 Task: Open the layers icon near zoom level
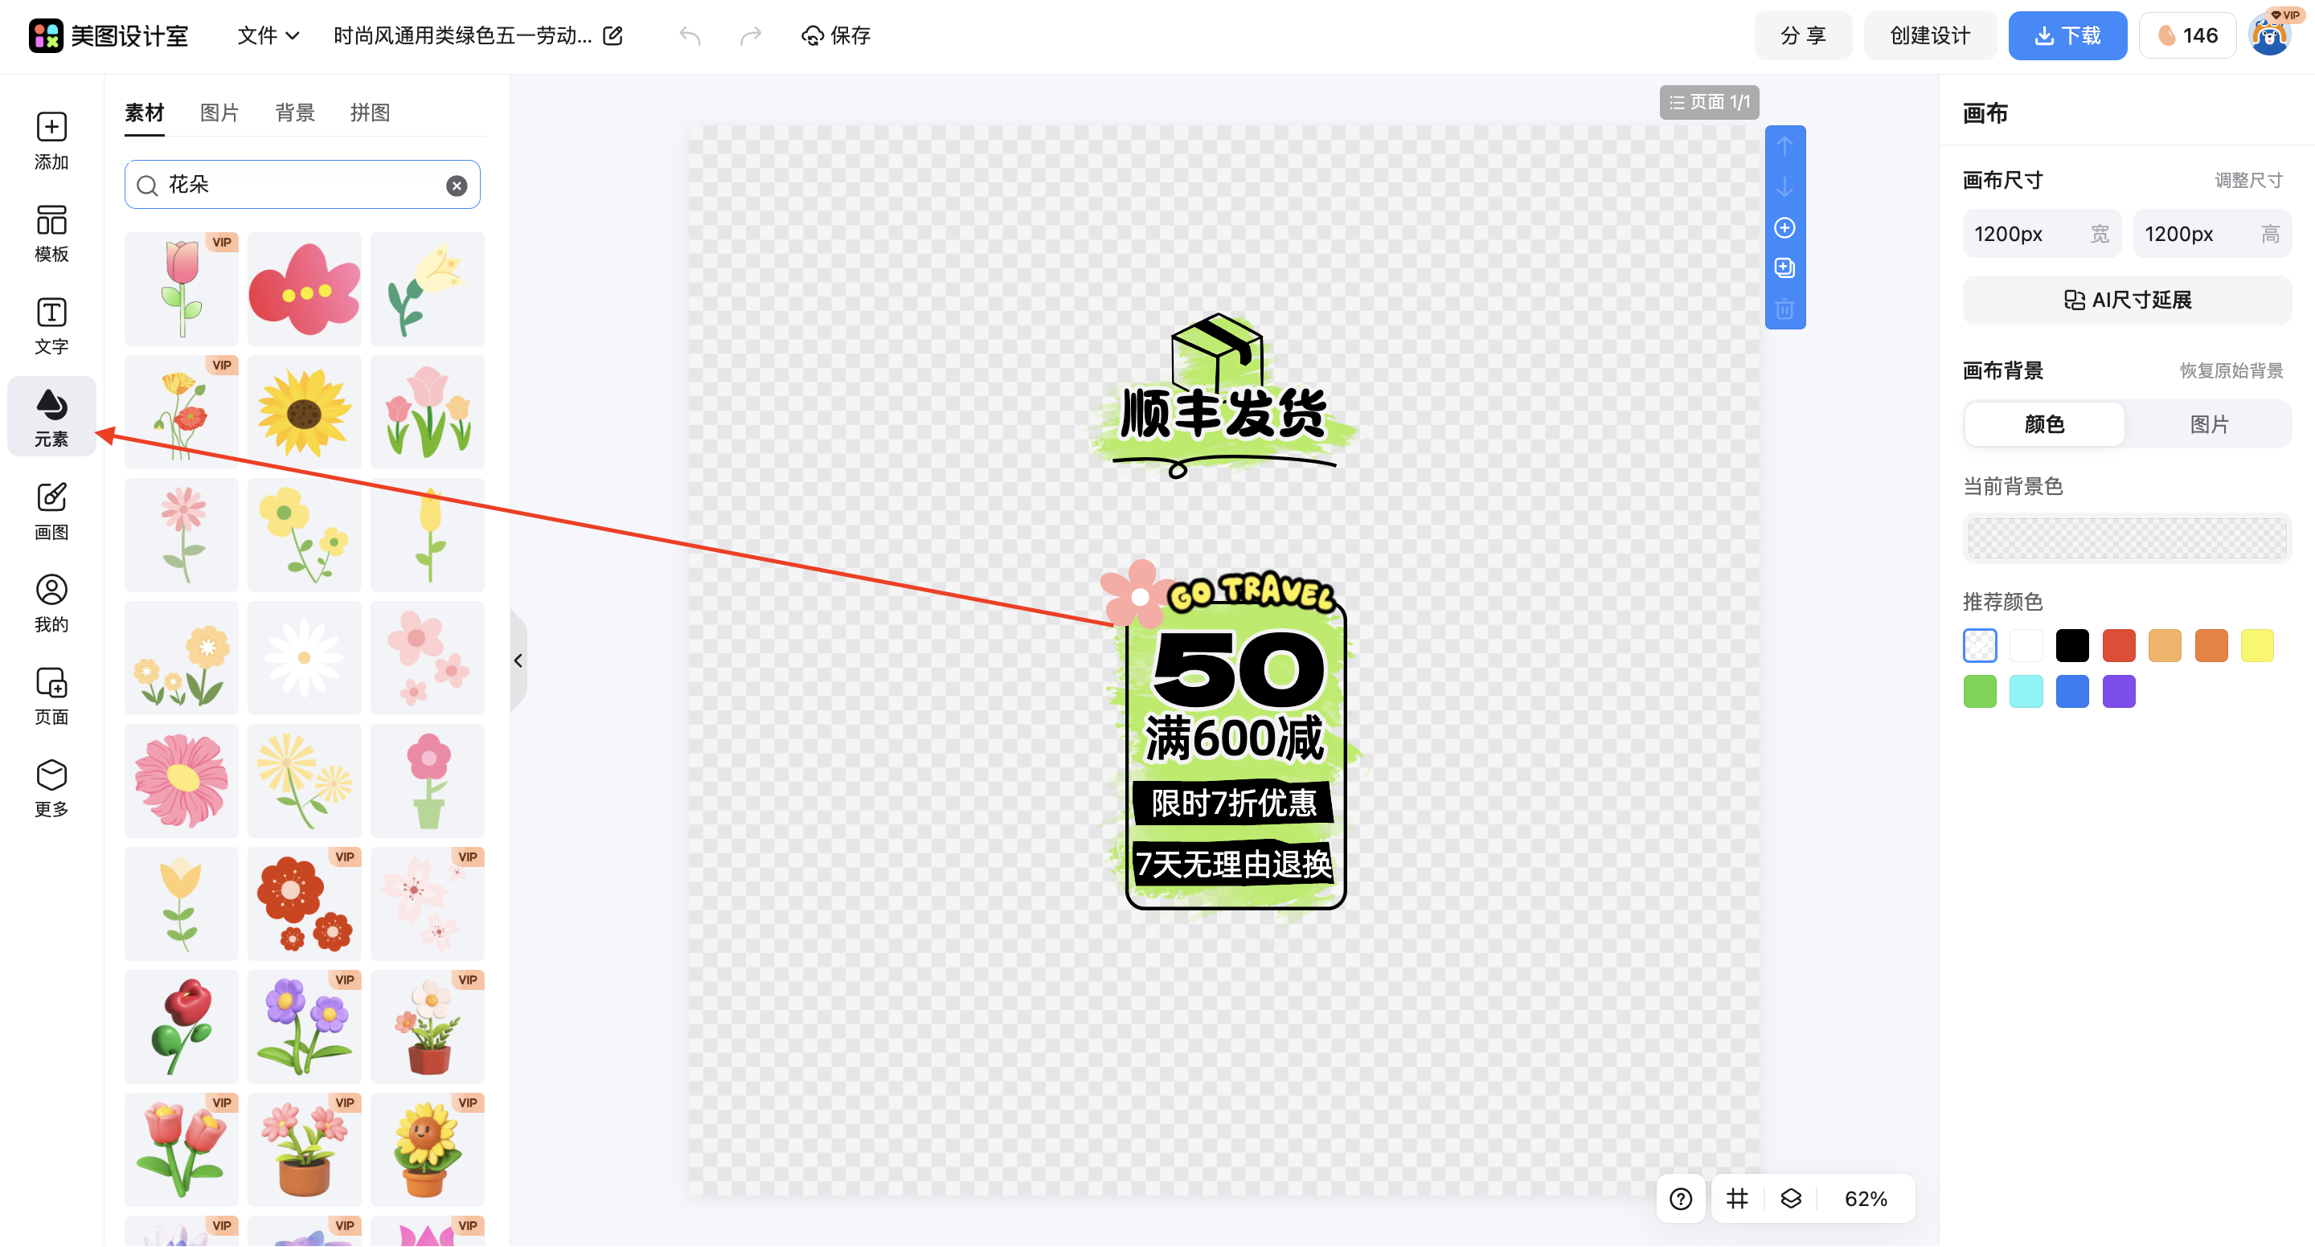click(1791, 1199)
